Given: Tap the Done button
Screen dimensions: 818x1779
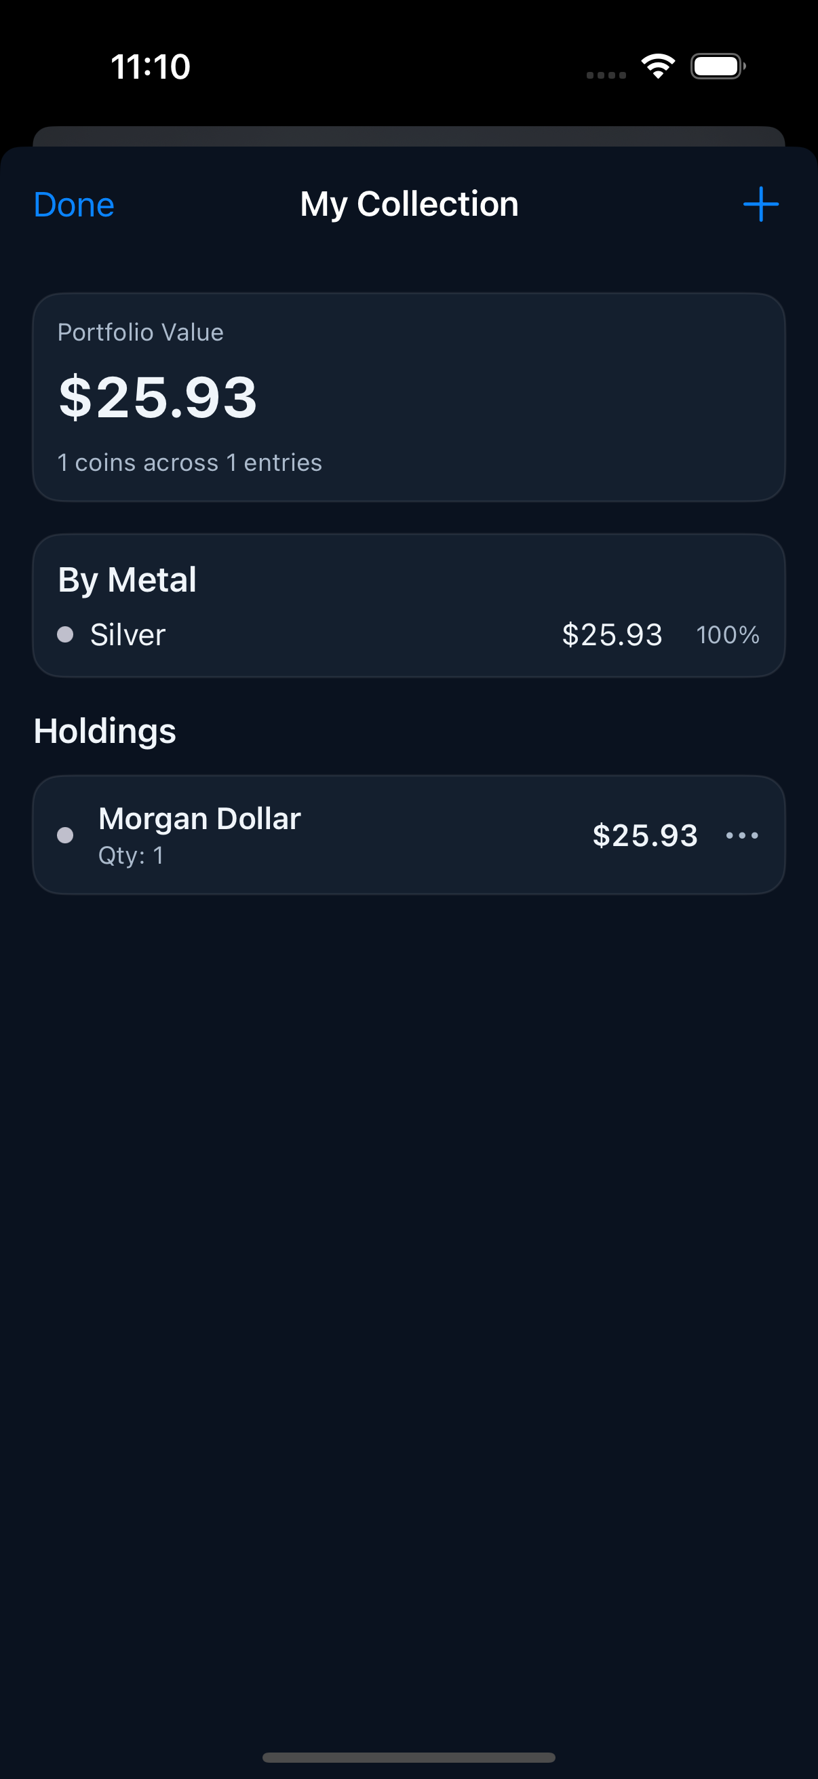Looking at the screenshot, I should pos(74,205).
